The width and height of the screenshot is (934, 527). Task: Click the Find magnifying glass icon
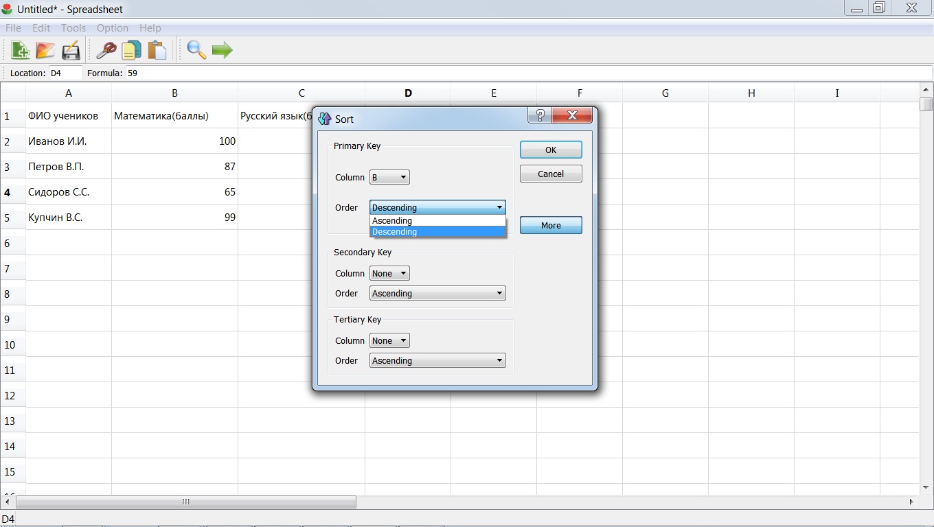(x=196, y=50)
